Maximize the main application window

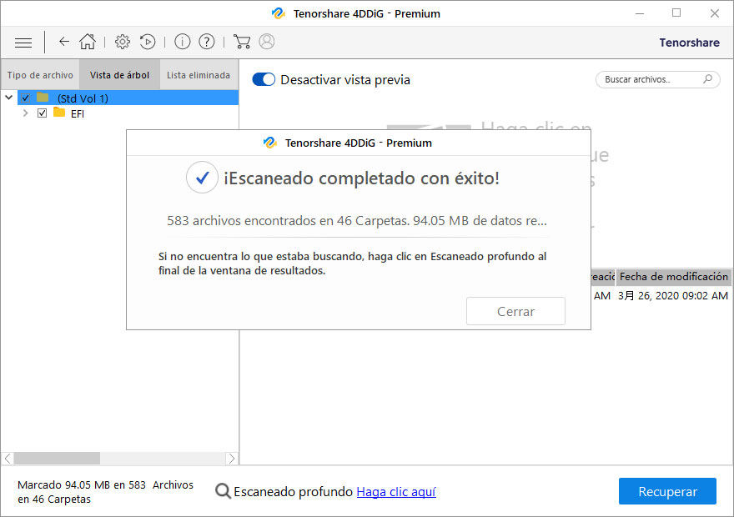click(676, 13)
